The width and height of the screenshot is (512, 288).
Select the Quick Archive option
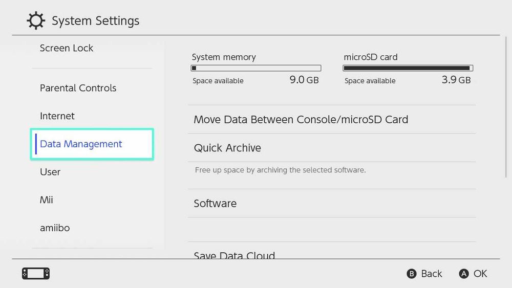click(x=227, y=148)
